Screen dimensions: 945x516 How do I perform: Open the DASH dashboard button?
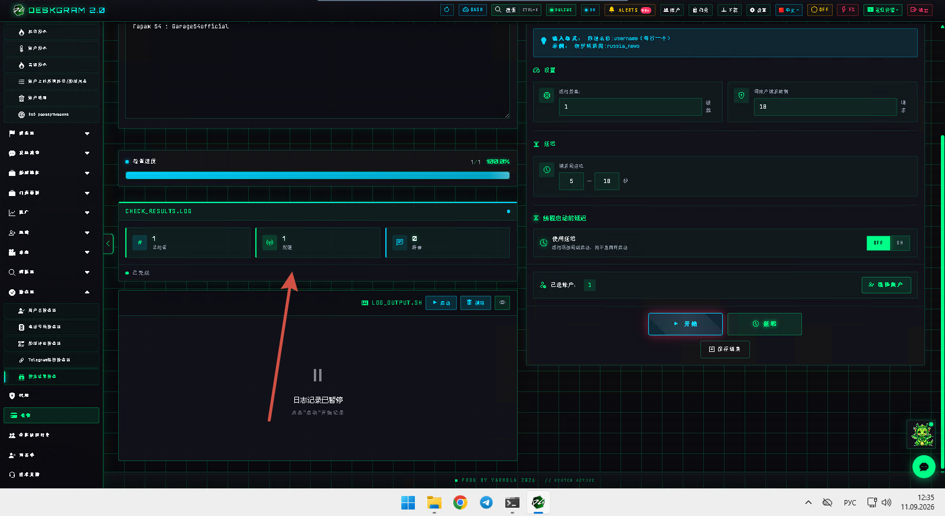pos(473,9)
